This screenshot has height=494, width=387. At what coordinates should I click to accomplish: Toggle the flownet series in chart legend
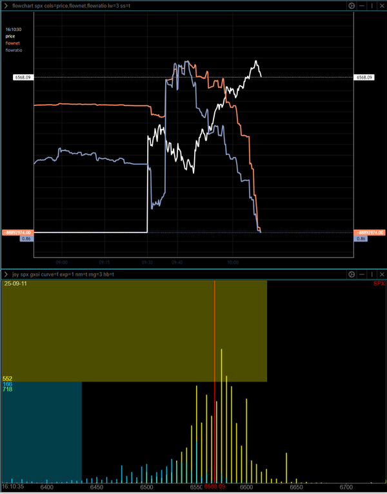coord(13,43)
